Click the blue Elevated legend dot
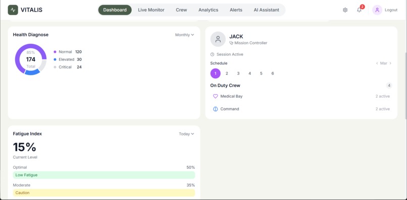 pos(55,59)
